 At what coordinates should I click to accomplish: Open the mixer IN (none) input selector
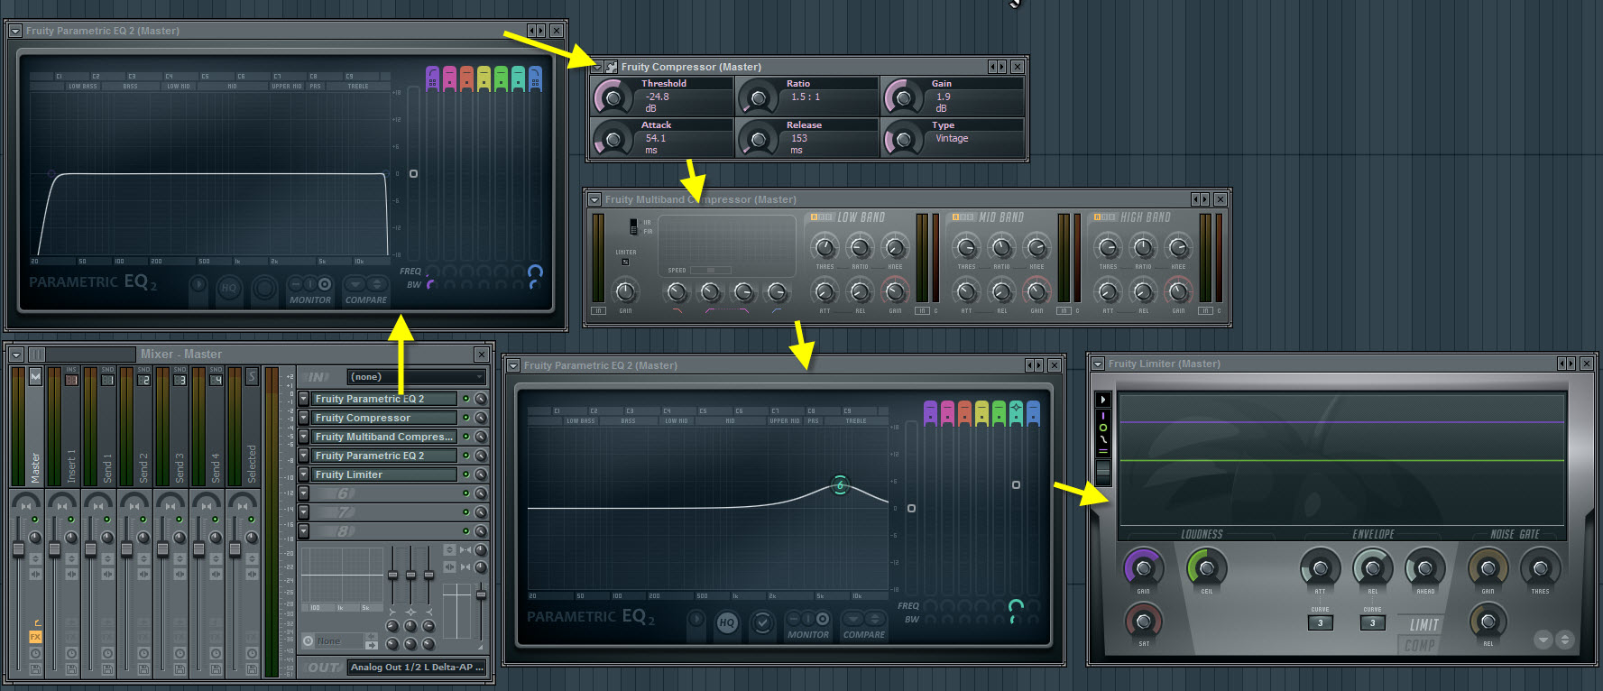[417, 377]
